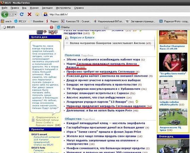Screen dimensions: 190x153
Task: Open article Профсоюз требует не награждать Сеглиньша
Action: (100, 72)
